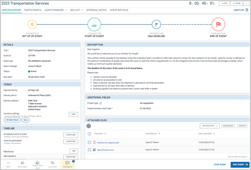Check the Intention to respond.pdf row checkbox

click(89, 142)
